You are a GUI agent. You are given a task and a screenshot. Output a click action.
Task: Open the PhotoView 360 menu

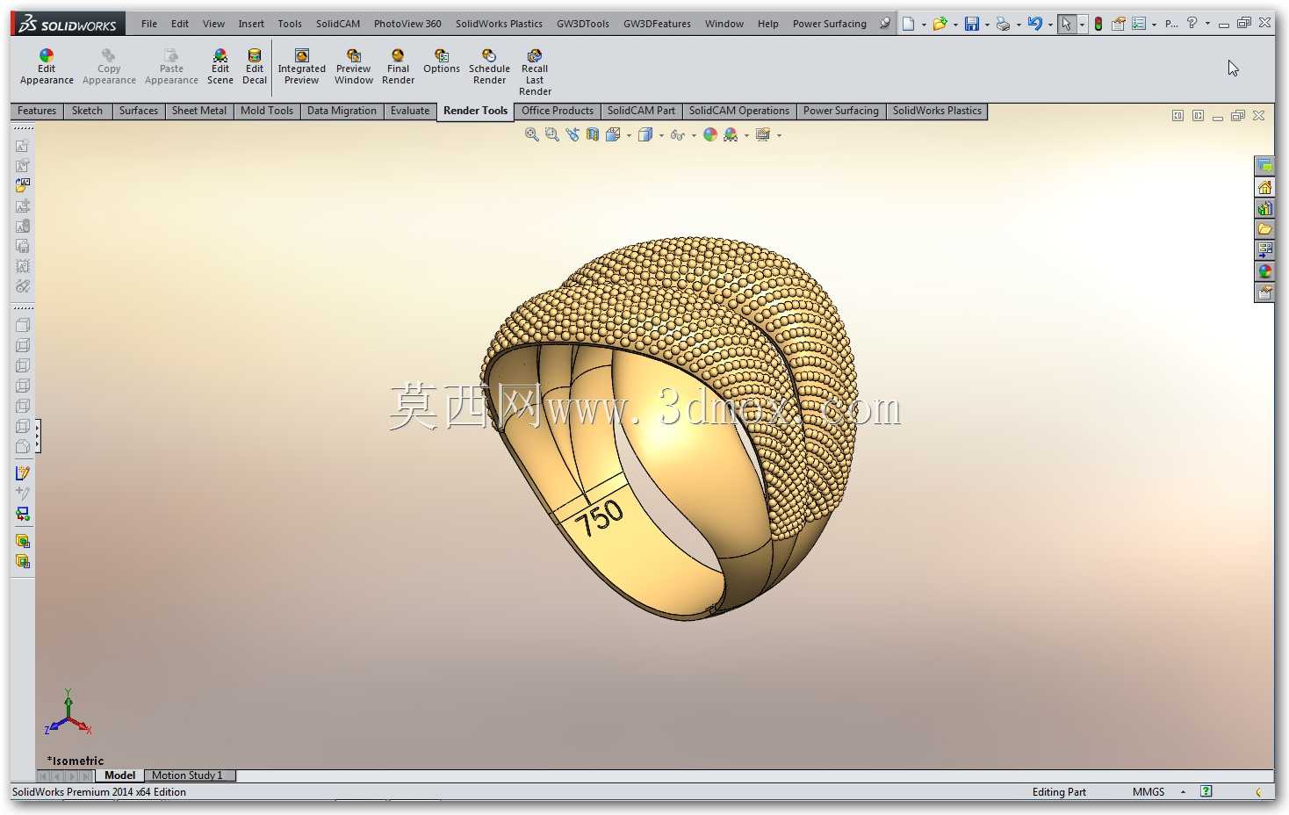tap(407, 24)
